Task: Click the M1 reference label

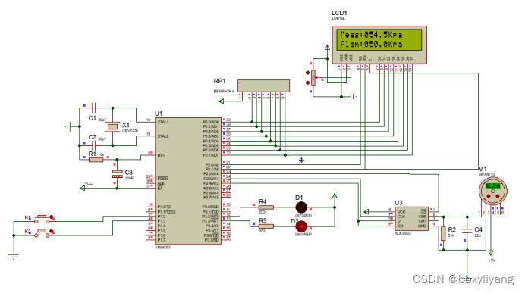Action: (483, 169)
